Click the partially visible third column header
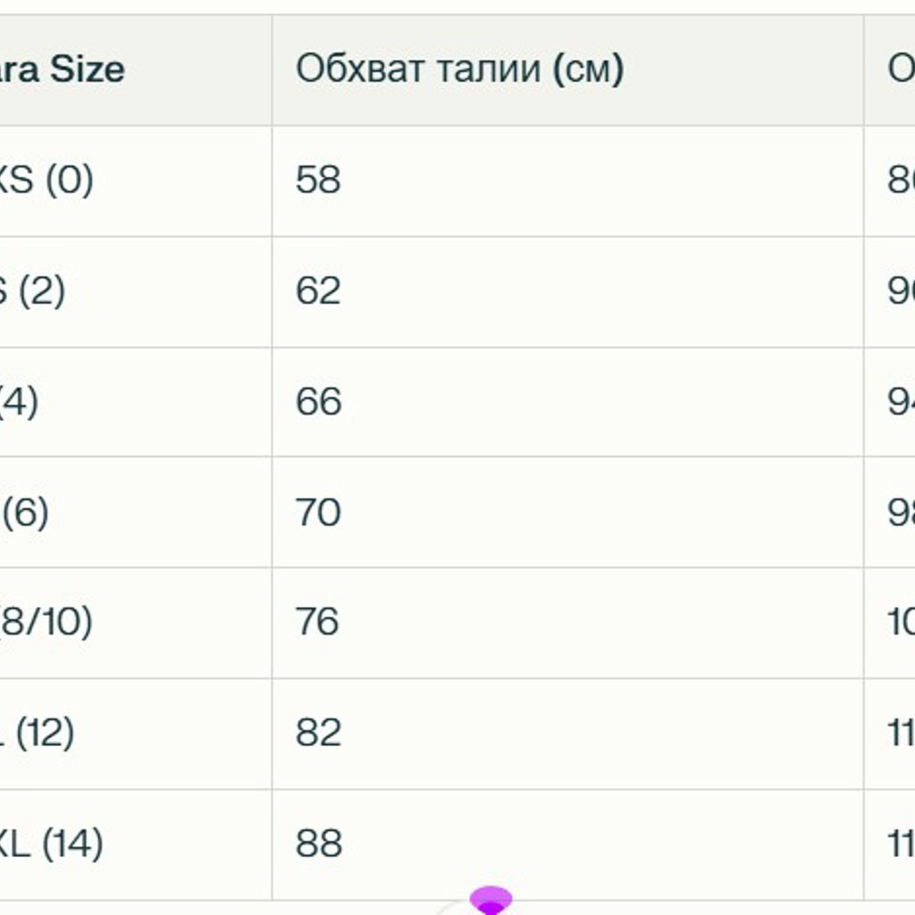The width and height of the screenshot is (915, 915). tap(890, 70)
